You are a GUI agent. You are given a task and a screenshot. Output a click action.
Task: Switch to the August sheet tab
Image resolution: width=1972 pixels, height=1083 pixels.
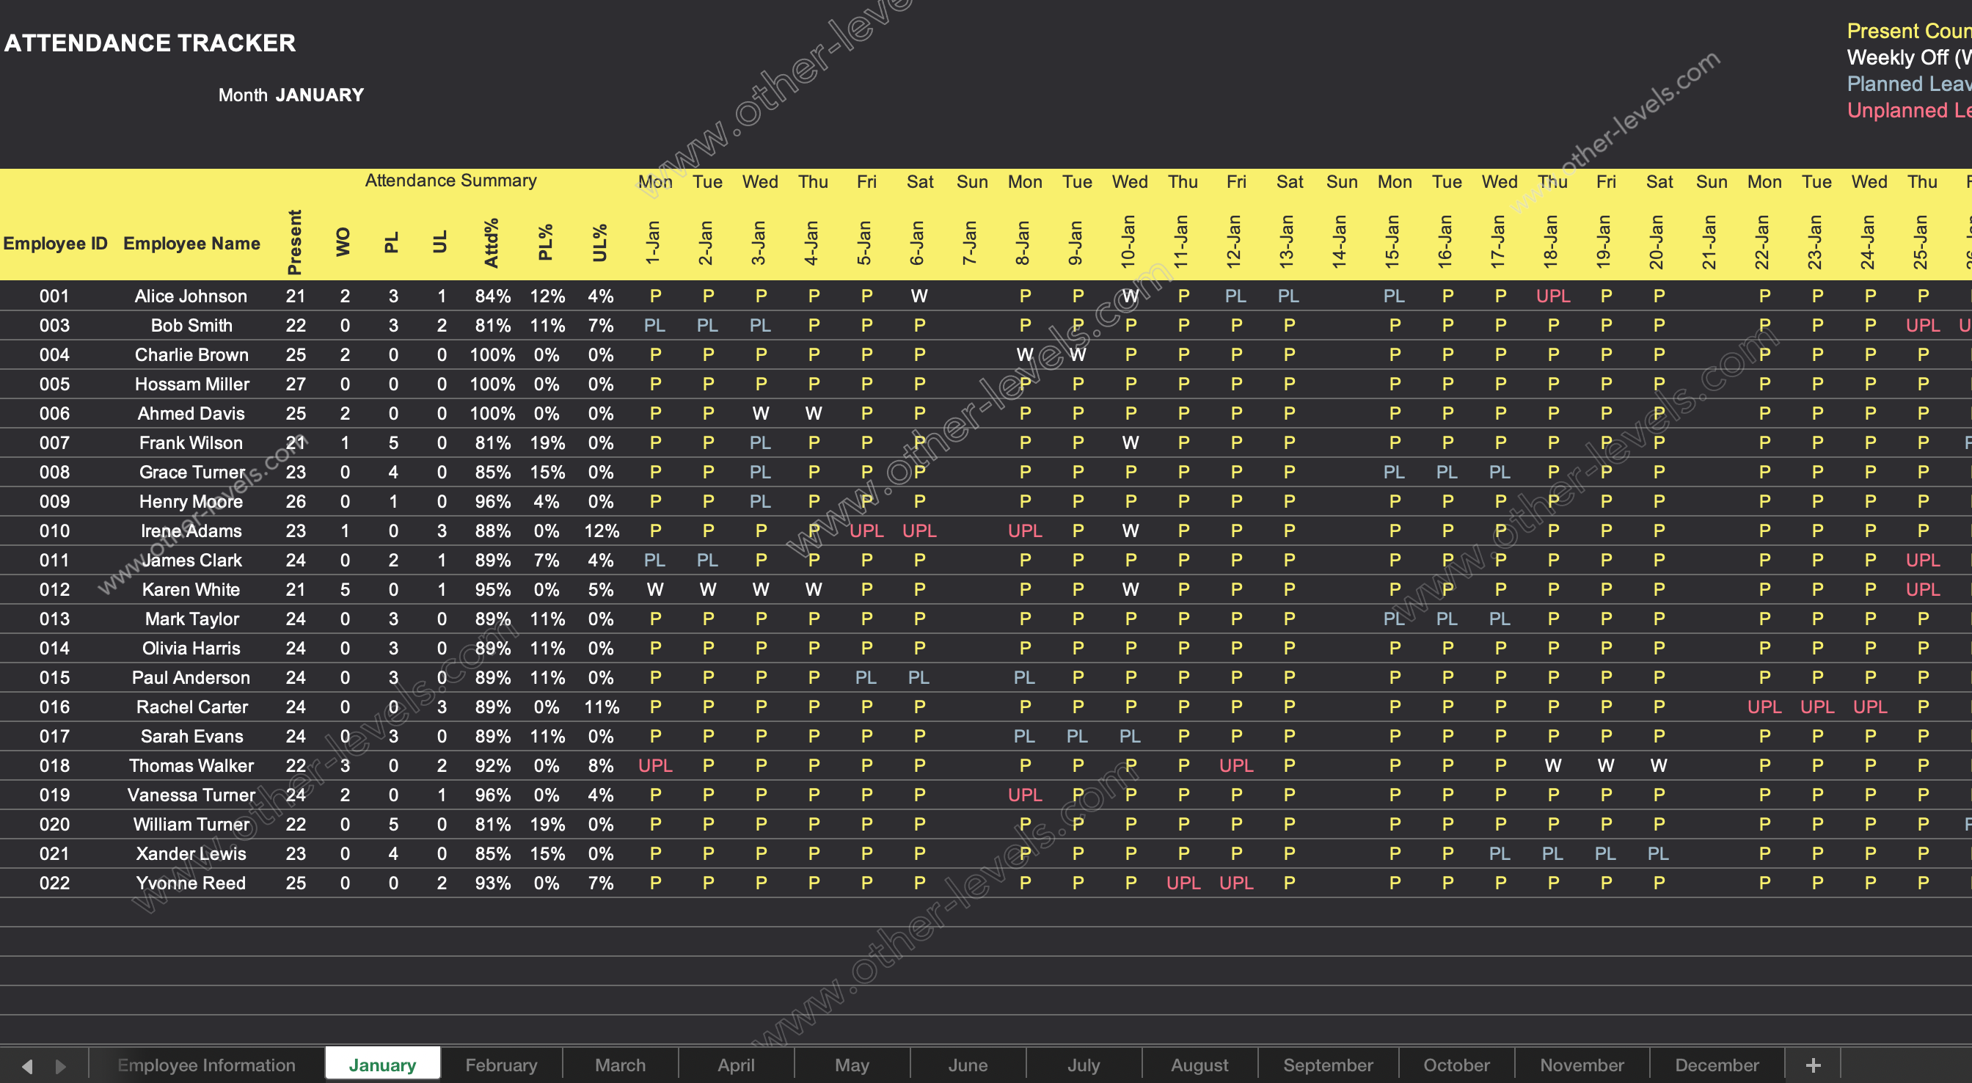[1199, 1065]
